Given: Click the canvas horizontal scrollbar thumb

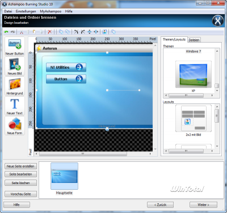Looking at the screenshot, I should point(83,154).
